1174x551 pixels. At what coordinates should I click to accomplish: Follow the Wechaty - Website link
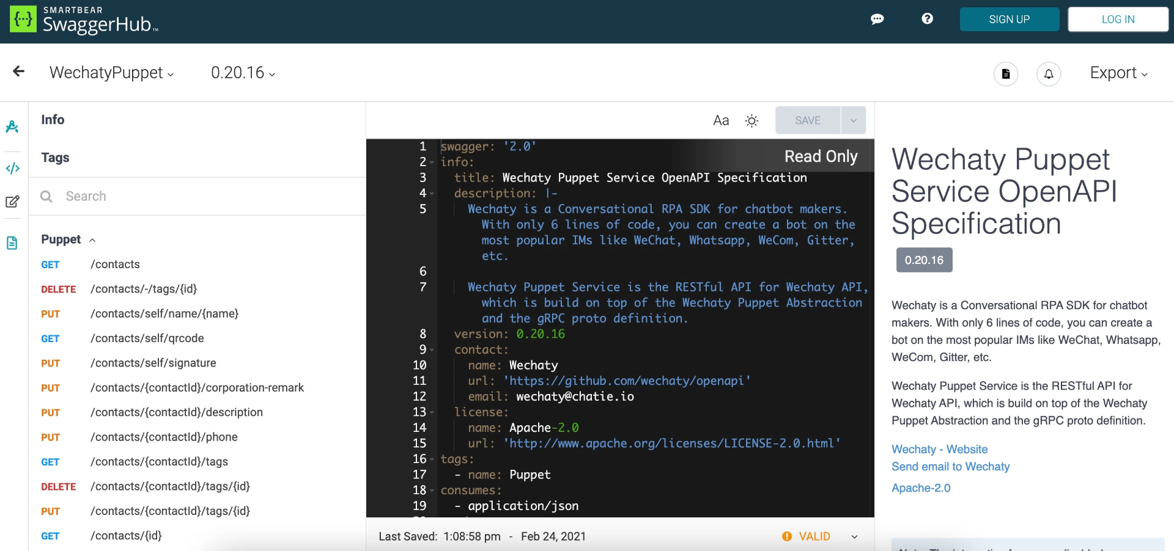[x=939, y=449]
